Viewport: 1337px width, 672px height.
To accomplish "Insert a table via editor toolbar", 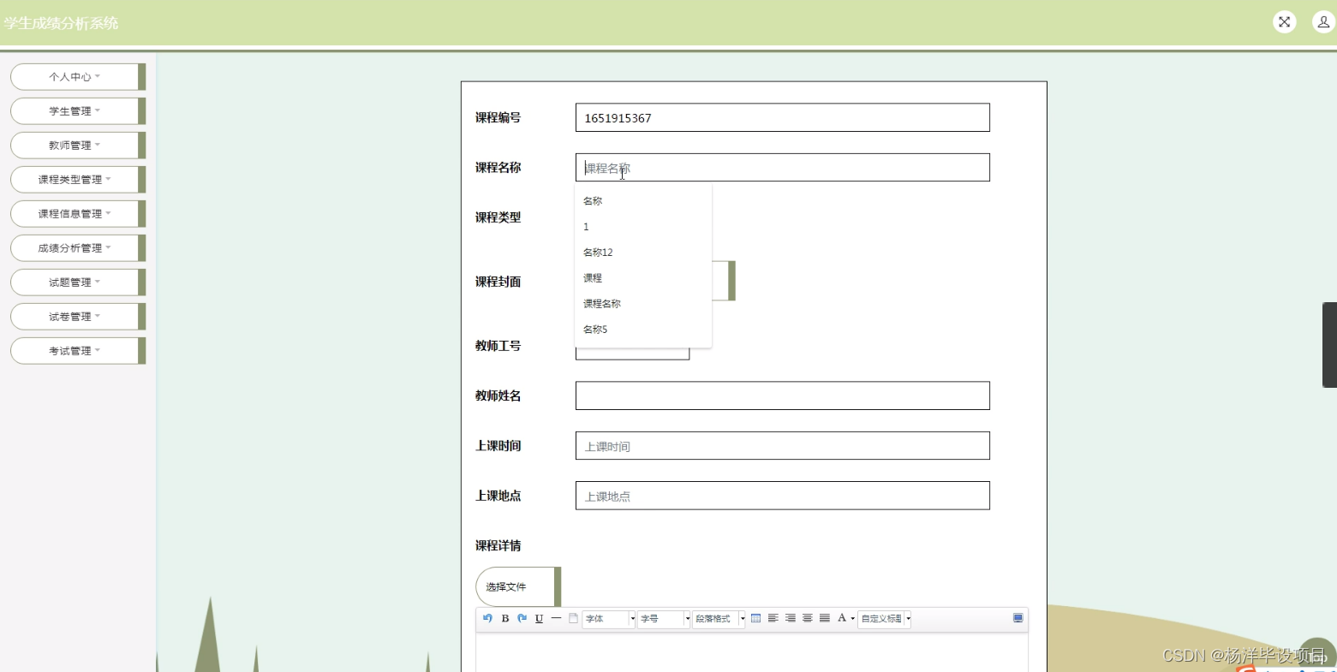I will click(x=755, y=618).
